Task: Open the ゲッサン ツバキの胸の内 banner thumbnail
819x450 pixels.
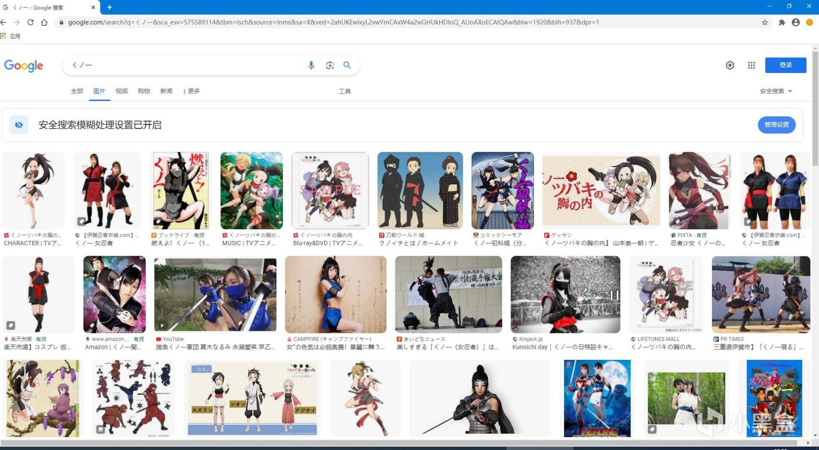Action: [601, 191]
